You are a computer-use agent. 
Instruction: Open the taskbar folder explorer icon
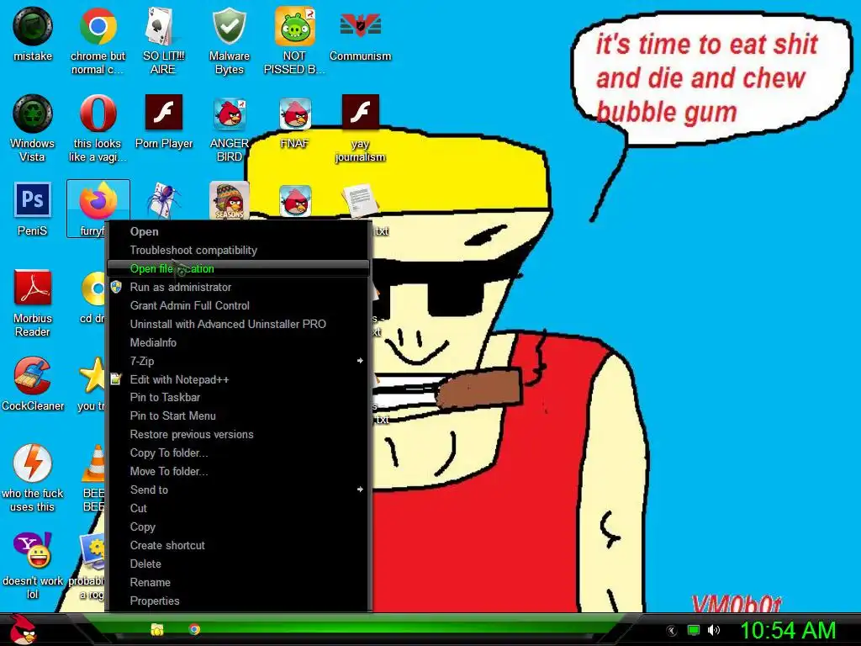click(x=157, y=629)
